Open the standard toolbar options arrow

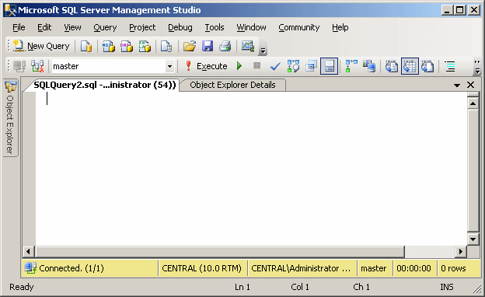[263, 50]
